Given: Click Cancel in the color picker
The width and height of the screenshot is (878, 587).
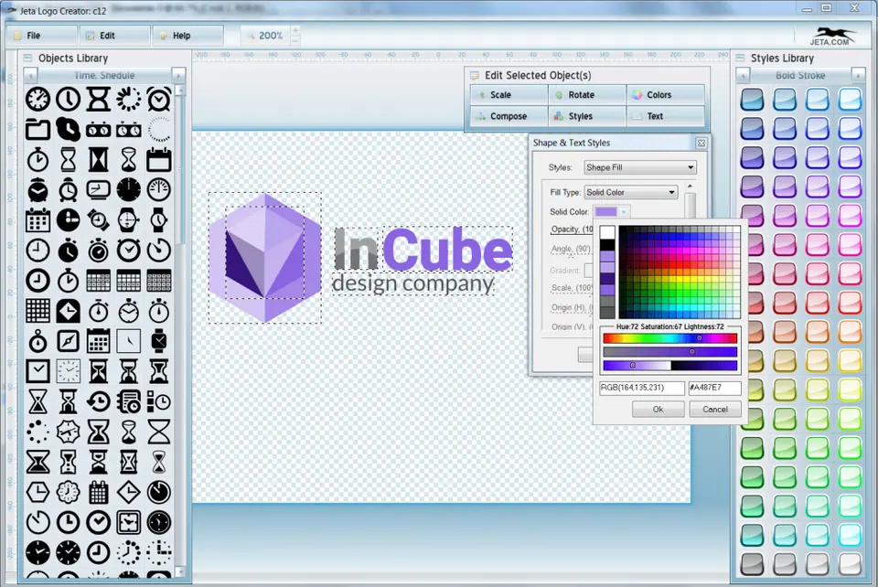Looking at the screenshot, I should tap(715, 409).
